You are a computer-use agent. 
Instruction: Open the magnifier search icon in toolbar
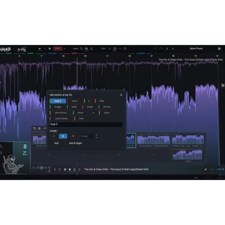(50, 49)
